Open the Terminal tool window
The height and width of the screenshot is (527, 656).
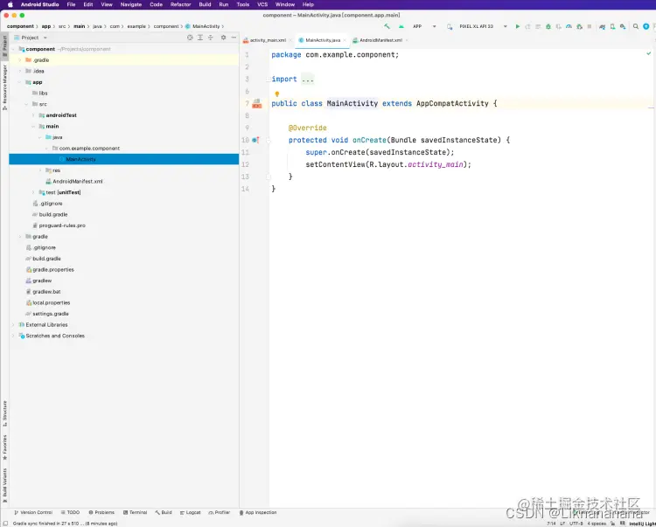tap(135, 512)
